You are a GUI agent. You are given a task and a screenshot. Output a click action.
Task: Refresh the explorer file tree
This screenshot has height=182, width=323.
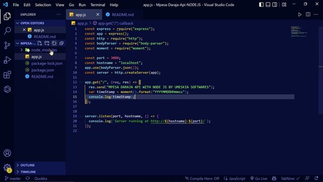54,43
